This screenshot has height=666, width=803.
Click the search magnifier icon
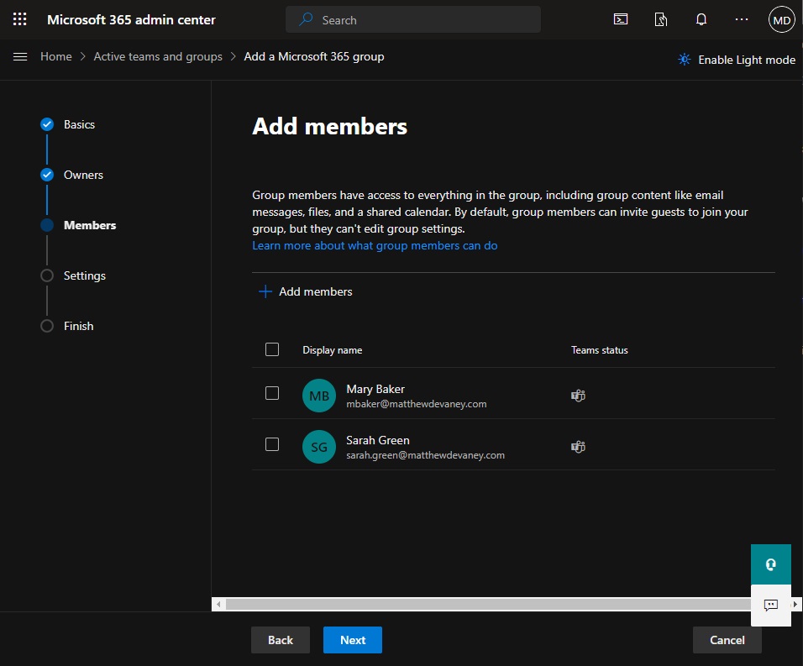click(307, 19)
